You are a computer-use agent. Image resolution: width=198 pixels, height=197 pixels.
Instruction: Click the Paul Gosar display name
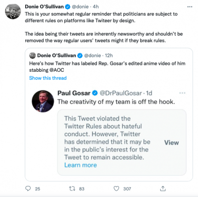[74, 93]
